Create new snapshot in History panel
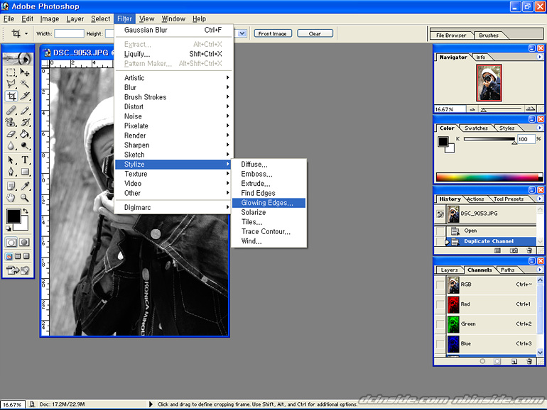 [x=514, y=250]
